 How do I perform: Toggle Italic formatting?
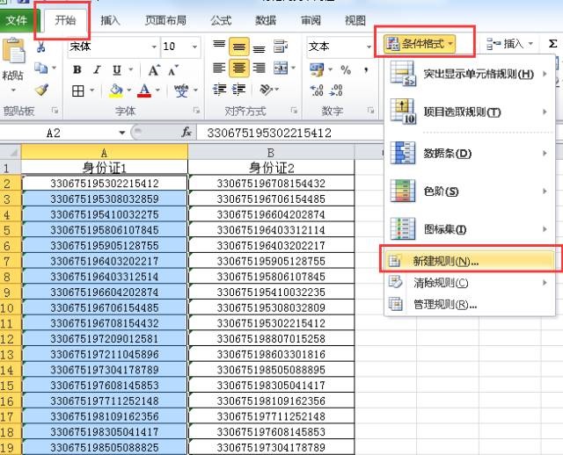pos(98,70)
